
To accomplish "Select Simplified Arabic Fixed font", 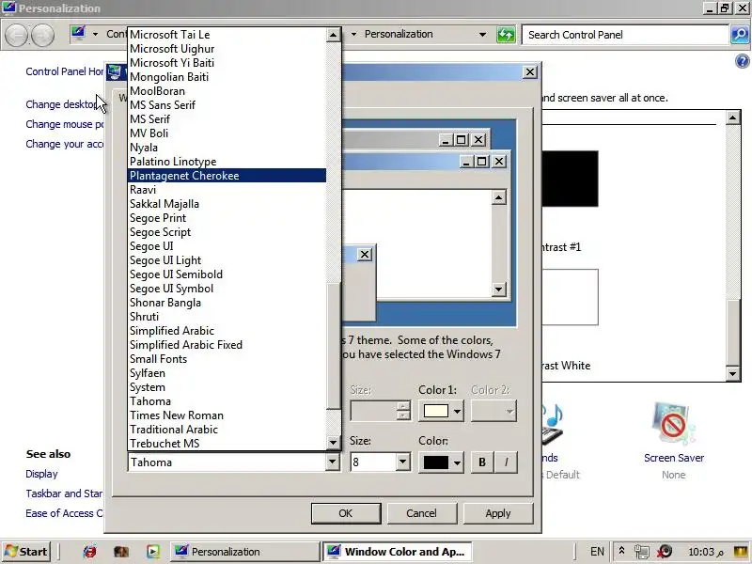I will (x=227, y=345).
